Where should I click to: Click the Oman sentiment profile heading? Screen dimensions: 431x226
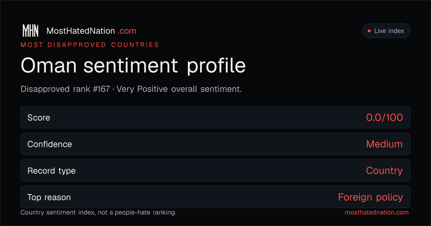click(x=133, y=66)
